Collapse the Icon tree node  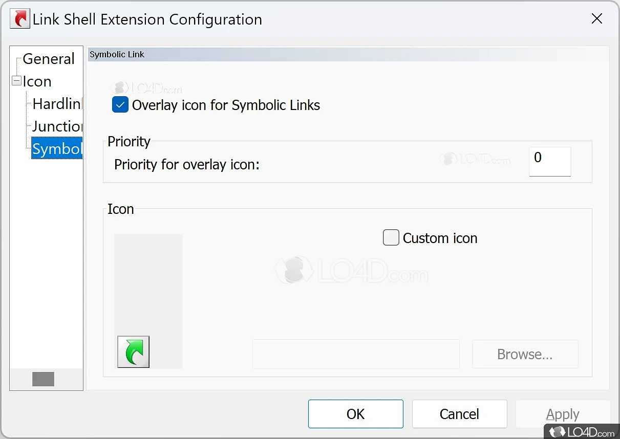(17, 81)
